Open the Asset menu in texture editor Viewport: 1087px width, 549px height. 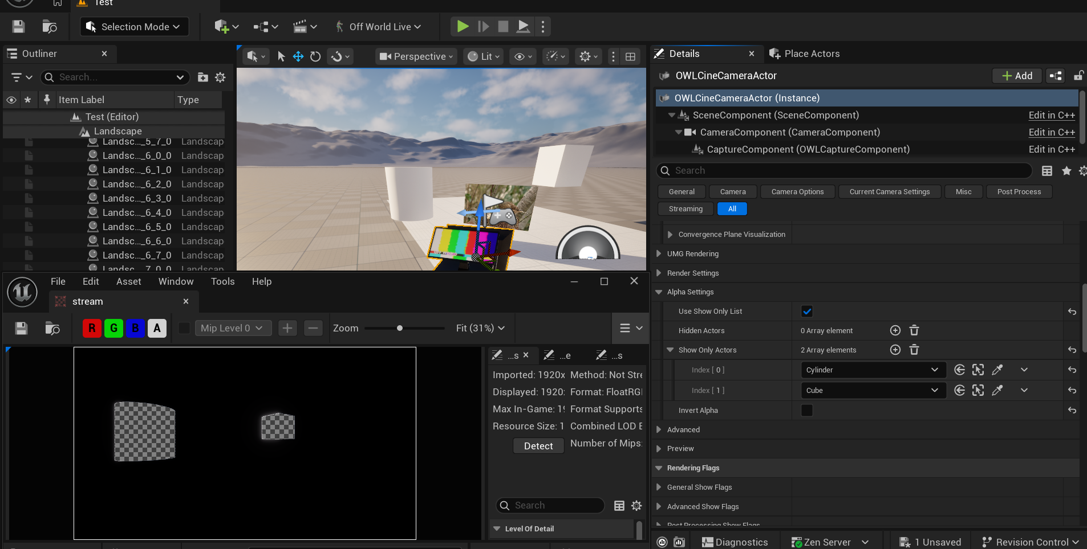coord(129,281)
